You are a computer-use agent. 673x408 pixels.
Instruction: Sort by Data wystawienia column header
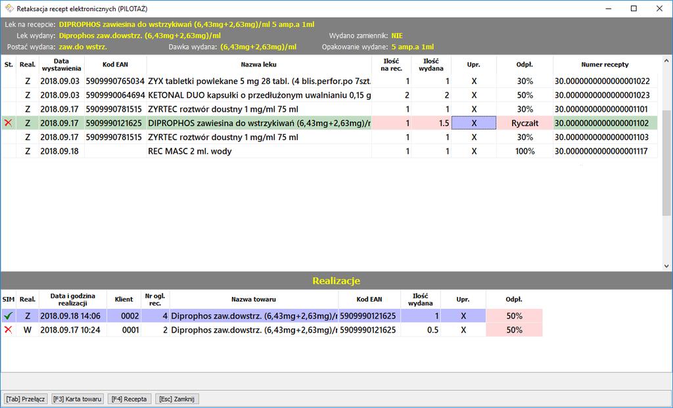[x=61, y=65]
